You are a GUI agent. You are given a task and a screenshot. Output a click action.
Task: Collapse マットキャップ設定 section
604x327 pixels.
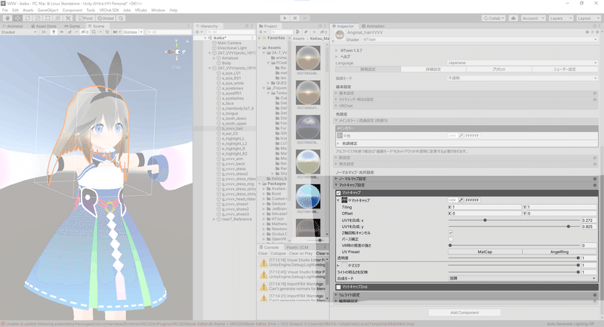(464, 185)
